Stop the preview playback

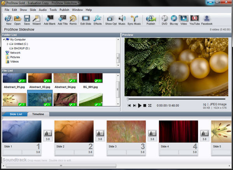tap(145, 106)
